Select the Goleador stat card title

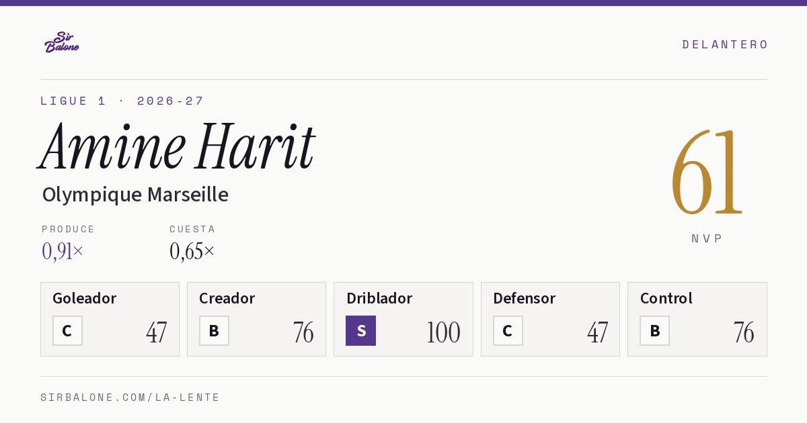point(85,298)
